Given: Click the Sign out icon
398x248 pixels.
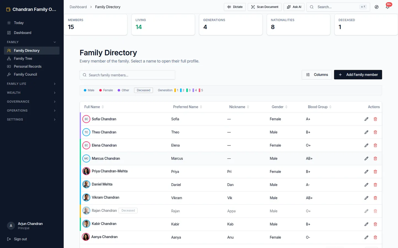Looking at the screenshot, I should (9, 239).
